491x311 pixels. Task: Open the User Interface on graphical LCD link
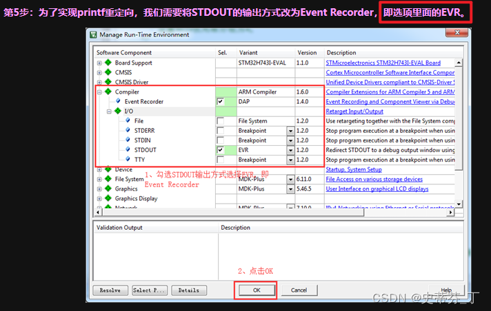[377, 189]
